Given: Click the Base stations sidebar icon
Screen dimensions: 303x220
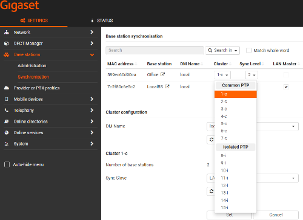Looking at the screenshot, I should (7, 54).
